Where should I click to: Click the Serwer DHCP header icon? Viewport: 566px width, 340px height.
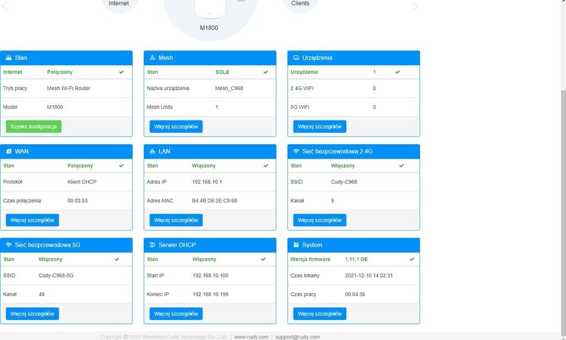[x=153, y=245]
